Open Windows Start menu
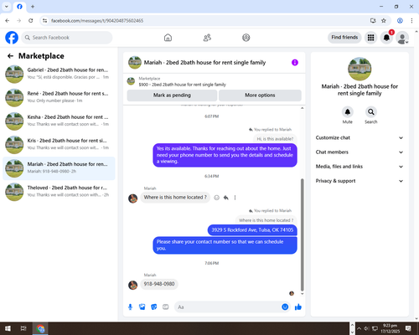 pyautogui.click(x=8, y=328)
